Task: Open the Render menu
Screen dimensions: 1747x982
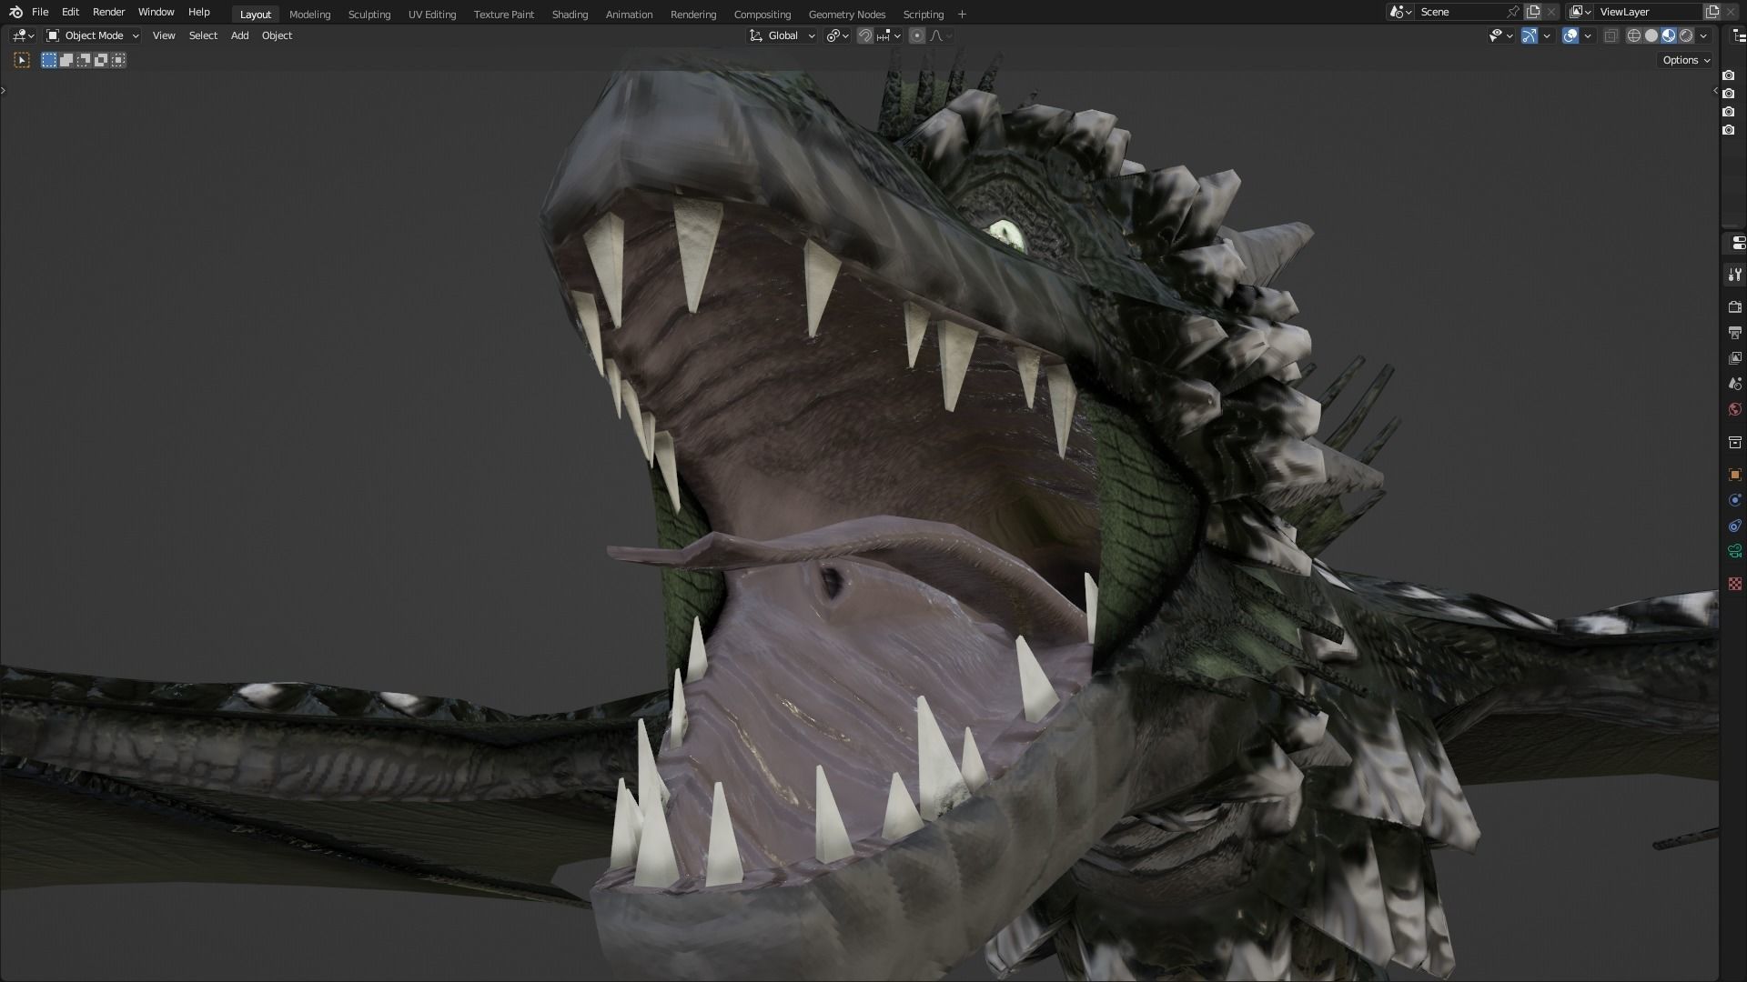Action: point(109,12)
